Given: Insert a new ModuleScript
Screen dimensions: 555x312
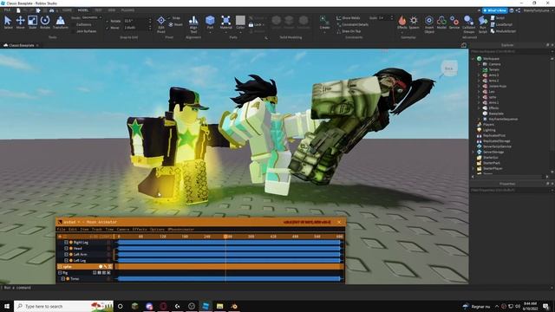Looking at the screenshot, I should point(503,31).
